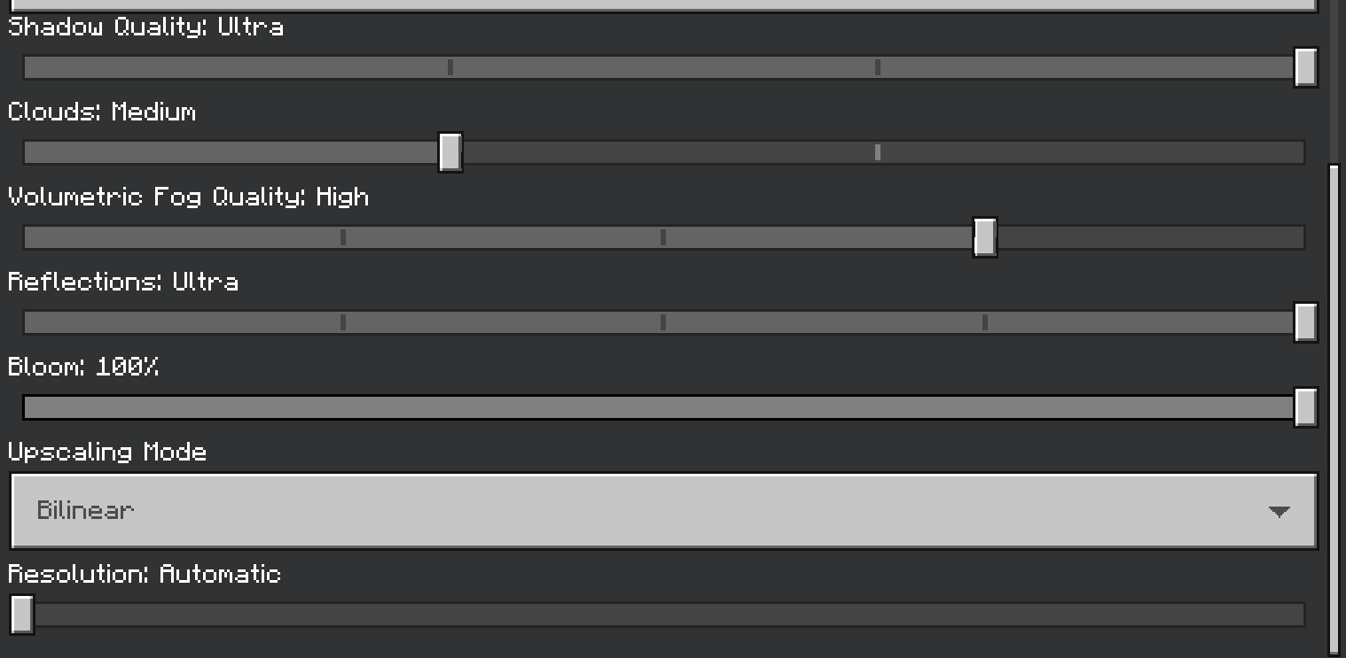The width and height of the screenshot is (1346, 658).
Task: Click far right end of Resolution slider
Action: click(x=1300, y=615)
